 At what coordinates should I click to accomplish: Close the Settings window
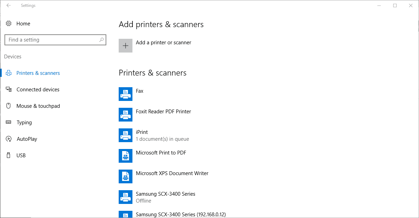(411, 5)
